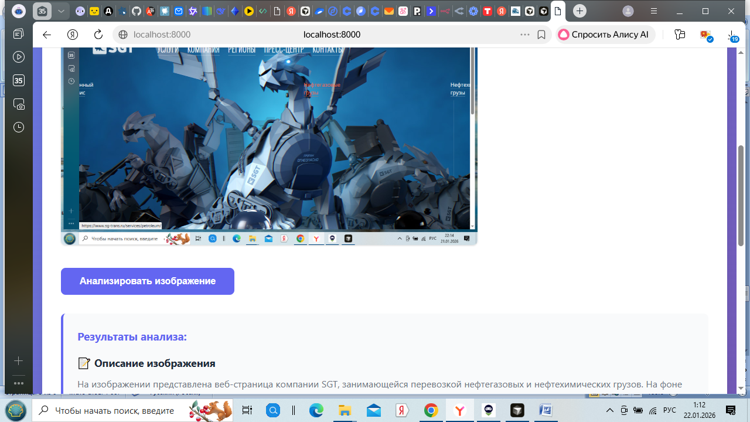This screenshot has width=750, height=422.
Task: Add a sidebar item with the plus icon
Action: 19,361
